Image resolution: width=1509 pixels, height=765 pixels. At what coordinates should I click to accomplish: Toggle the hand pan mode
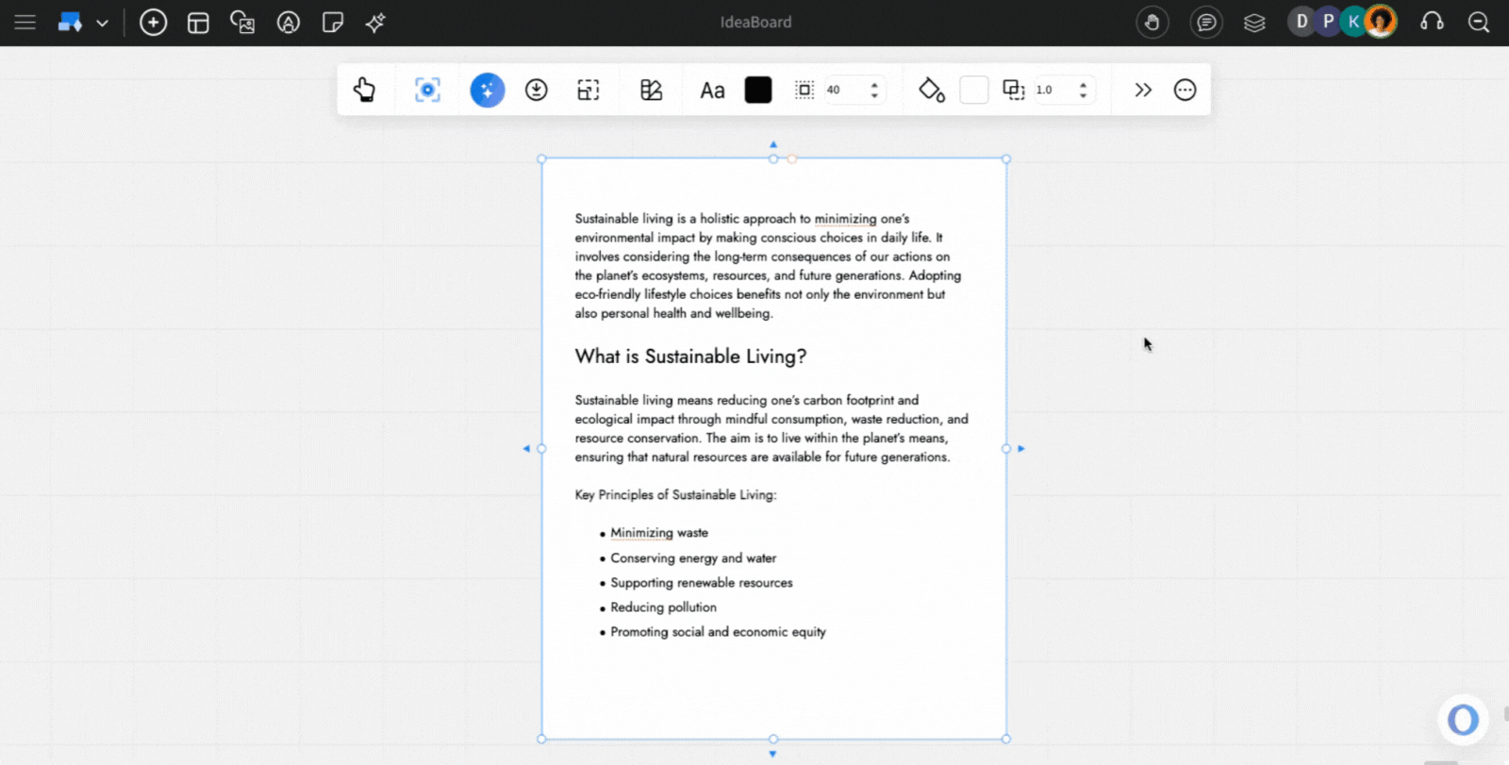click(x=1152, y=23)
